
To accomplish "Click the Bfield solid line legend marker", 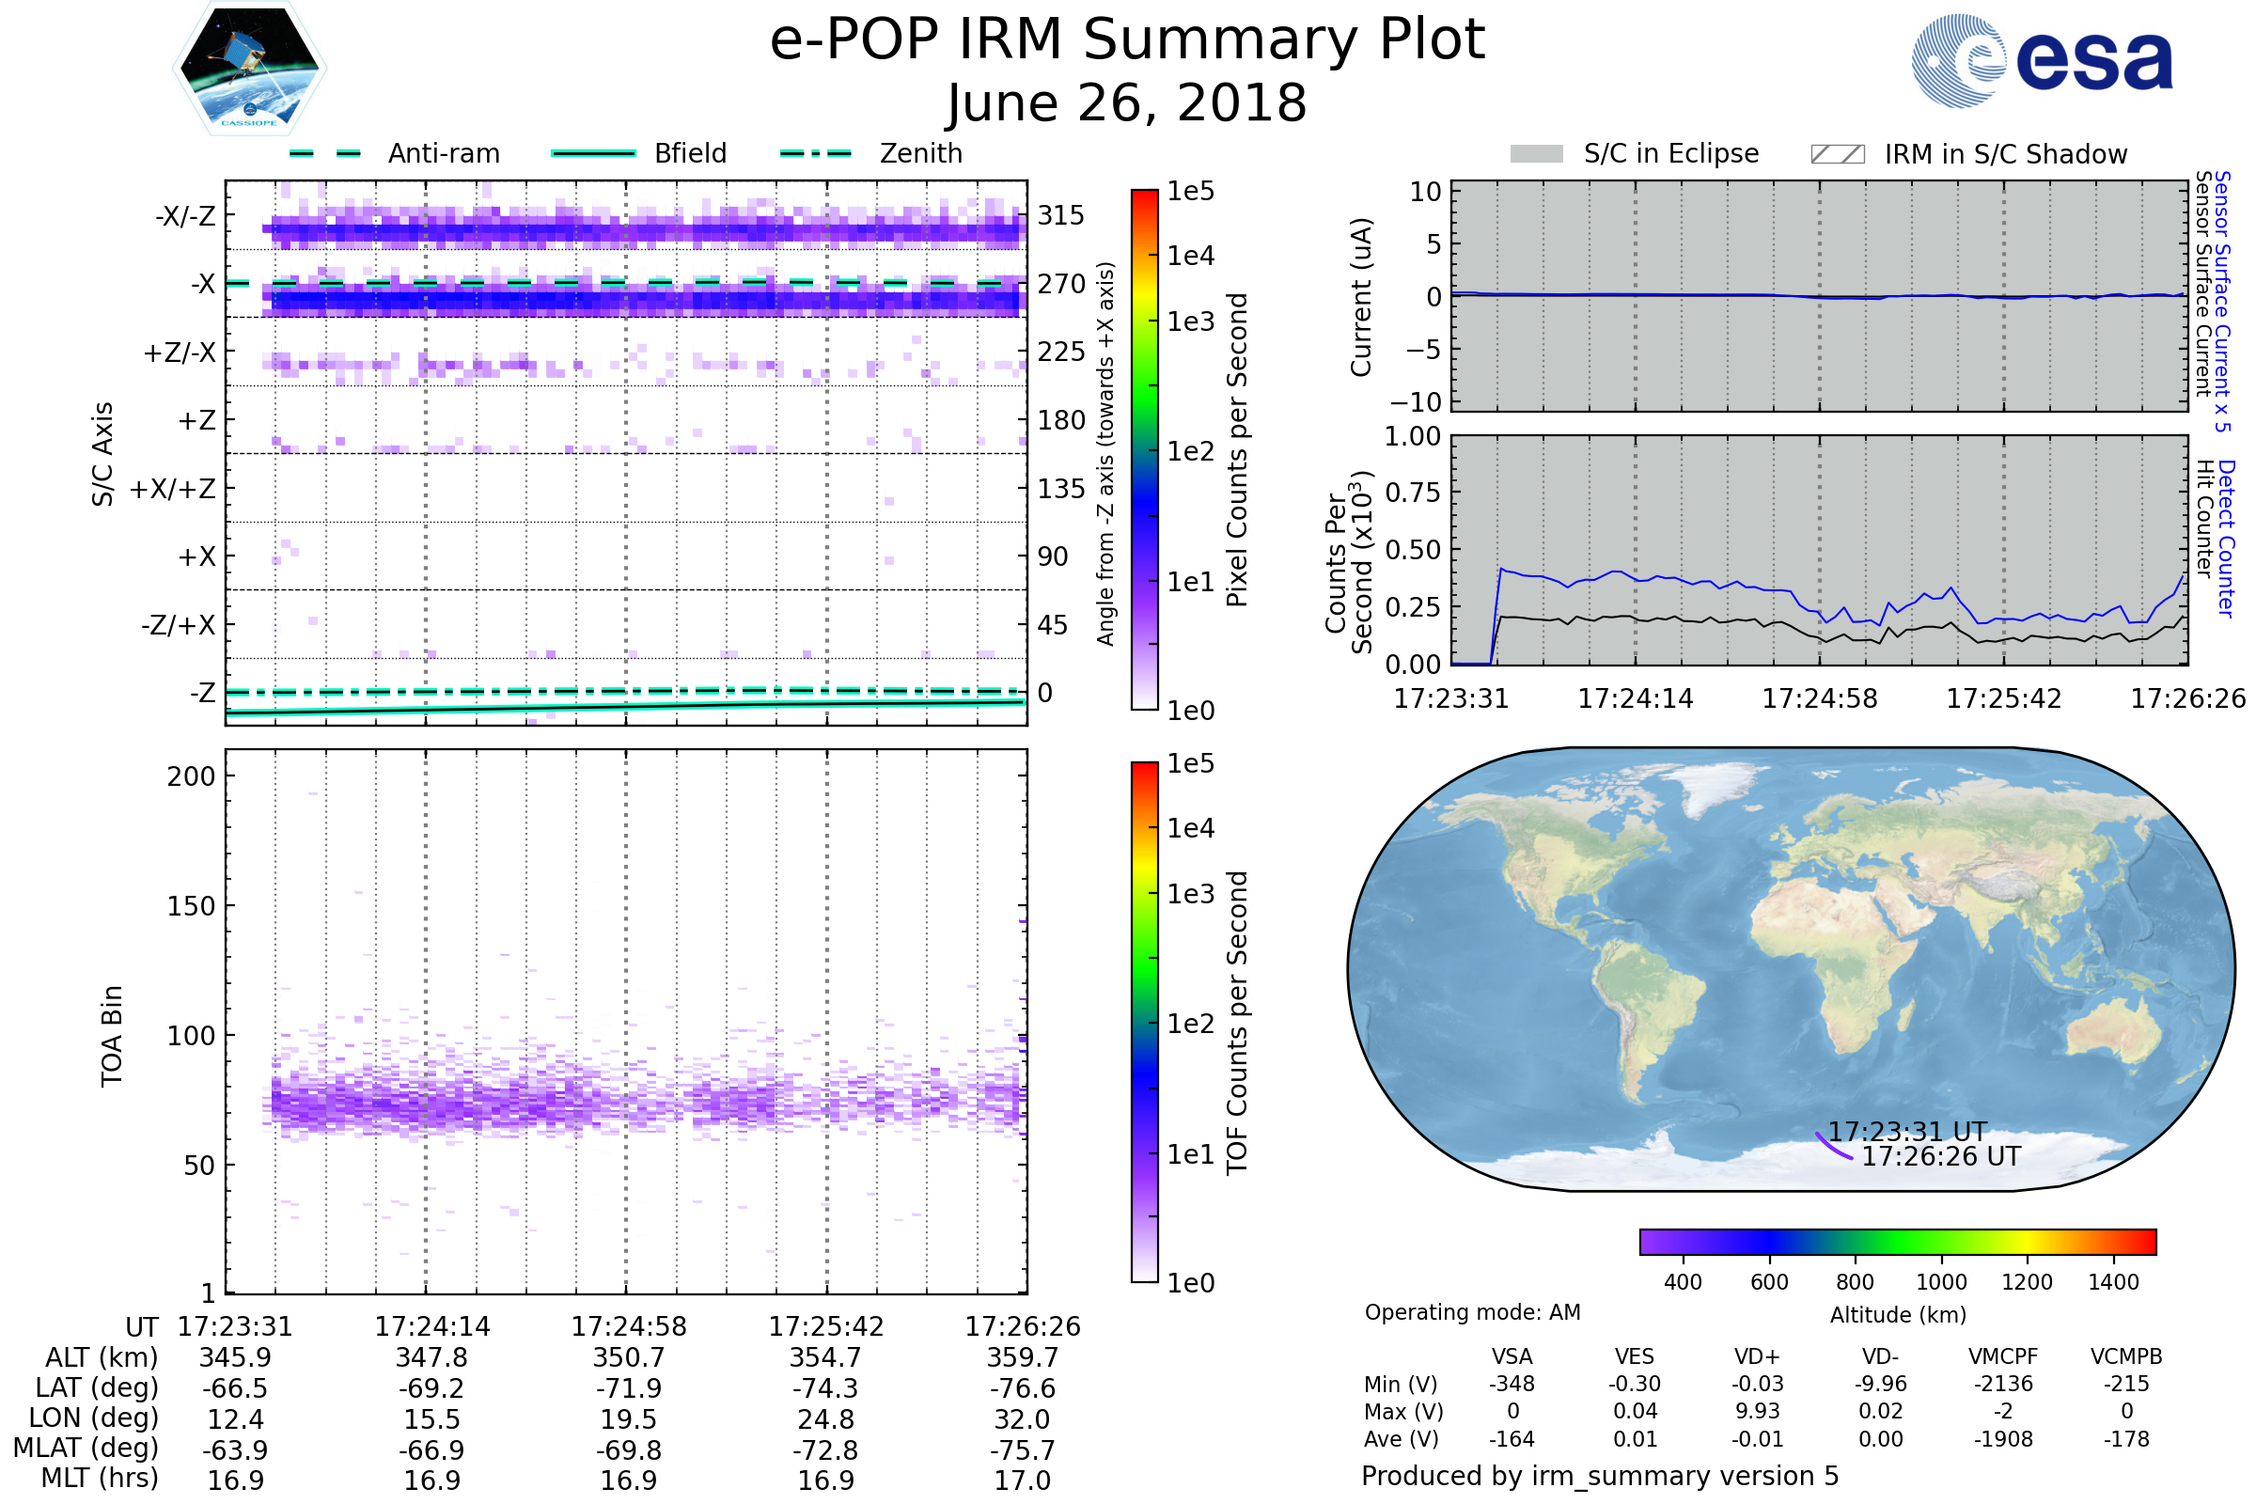I will [x=593, y=153].
